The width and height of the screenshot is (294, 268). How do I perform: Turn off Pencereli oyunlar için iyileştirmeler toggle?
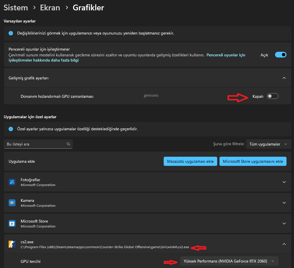[280, 55]
